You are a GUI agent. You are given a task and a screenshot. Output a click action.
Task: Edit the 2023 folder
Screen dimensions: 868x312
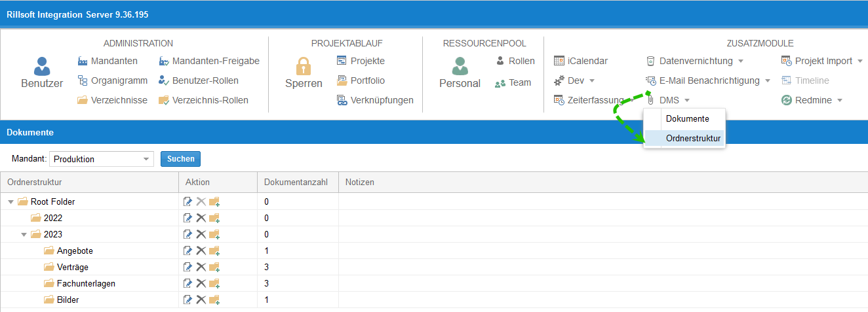[188, 234]
